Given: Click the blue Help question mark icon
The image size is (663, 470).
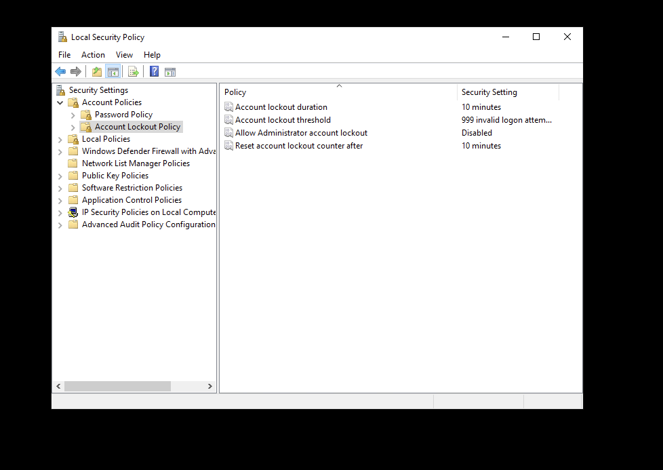Looking at the screenshot, I should 155,72.
